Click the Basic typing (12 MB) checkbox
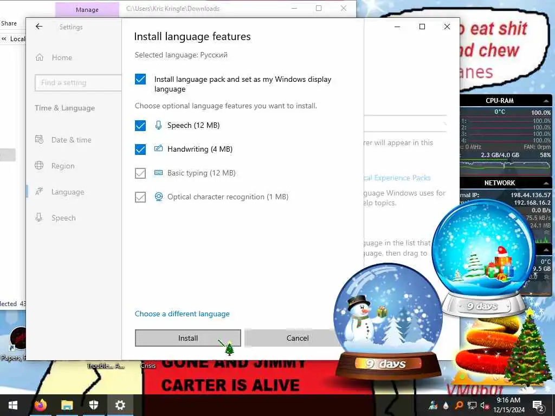The width and height of the screenshot is (555, 416). pos(140,173)
